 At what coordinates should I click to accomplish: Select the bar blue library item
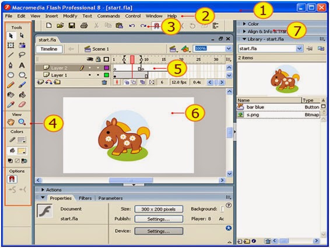click(x=278, y=107)
